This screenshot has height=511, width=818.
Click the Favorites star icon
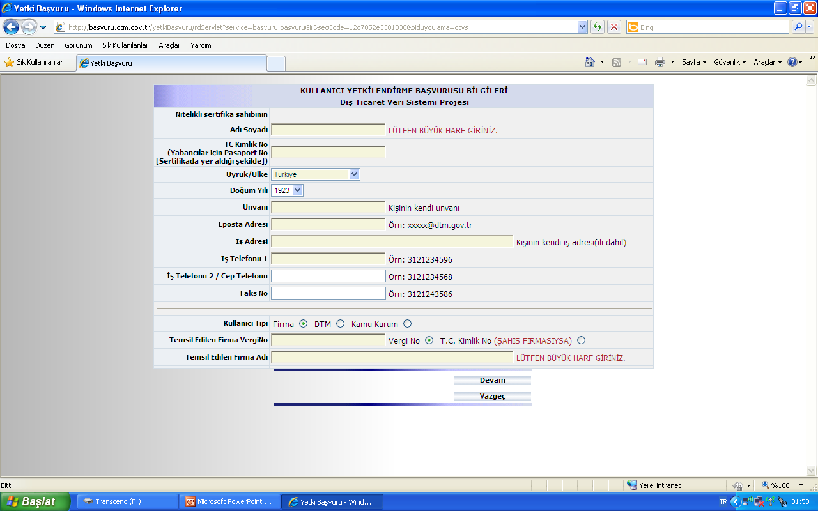click(x=10, y=62)
